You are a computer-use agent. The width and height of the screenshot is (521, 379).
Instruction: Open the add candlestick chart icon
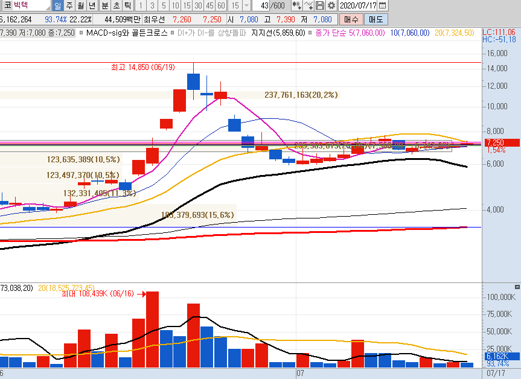(x=296, y=5)
